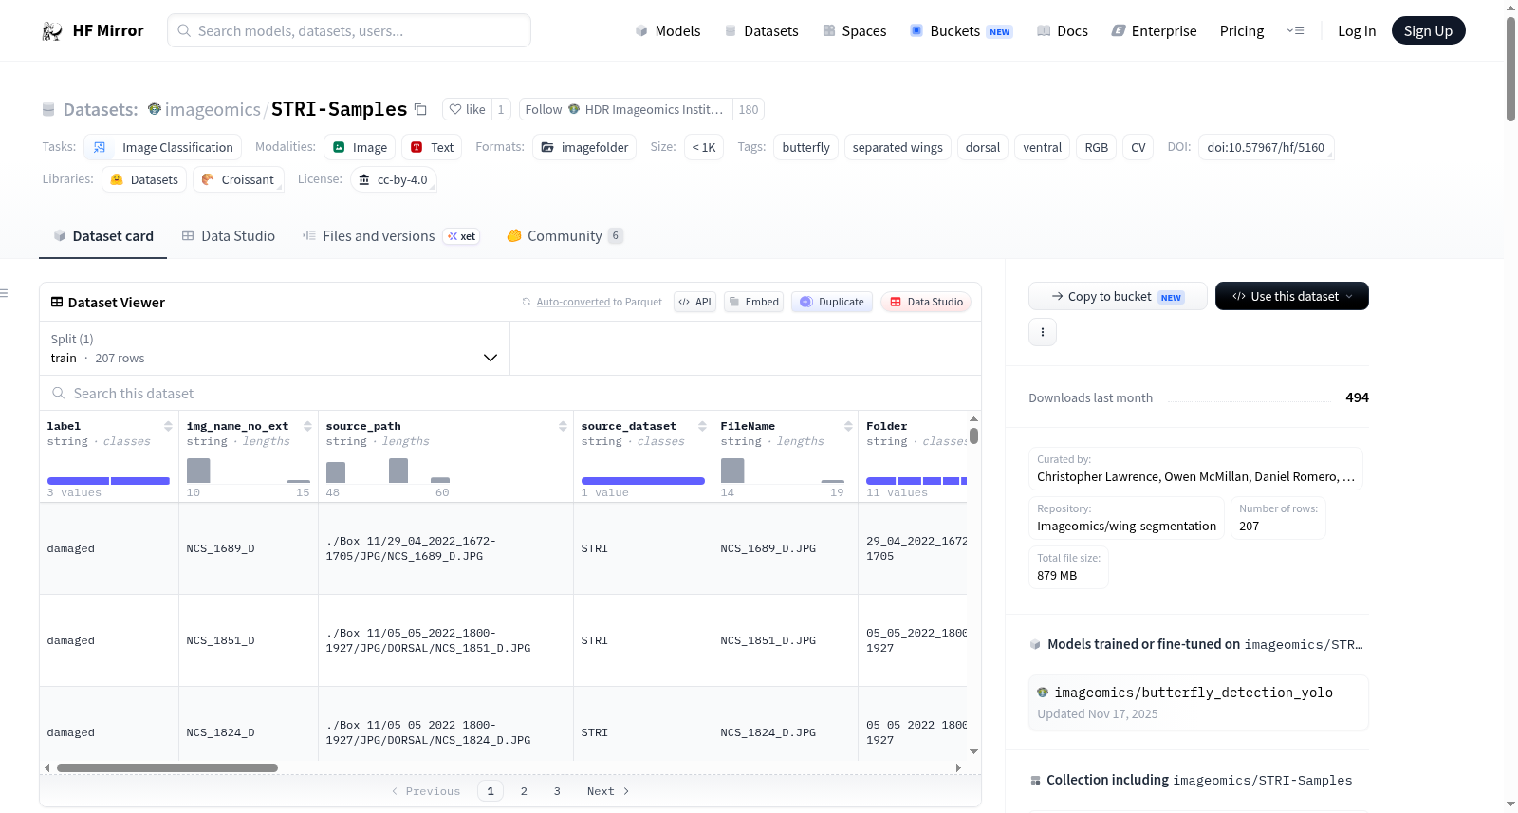Click the cc-by-4.0 license tag

(393, 179)
